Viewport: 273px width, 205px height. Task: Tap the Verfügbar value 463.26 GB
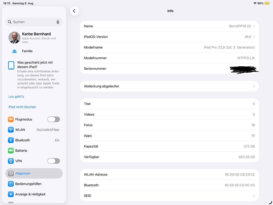click(247, 157)
